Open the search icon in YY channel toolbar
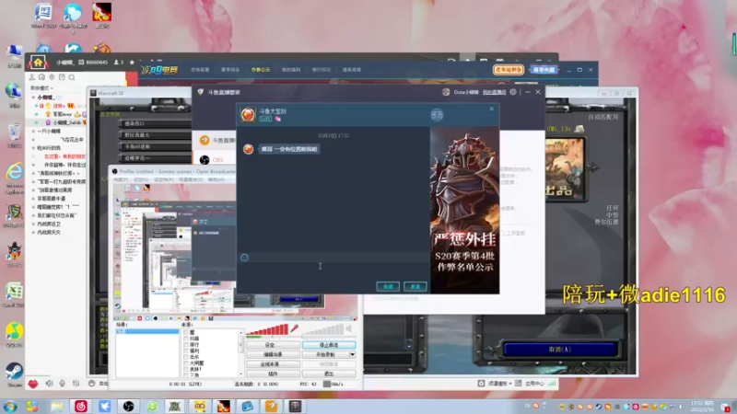Screen dimensions: 737x414 [x=72, y=77]
